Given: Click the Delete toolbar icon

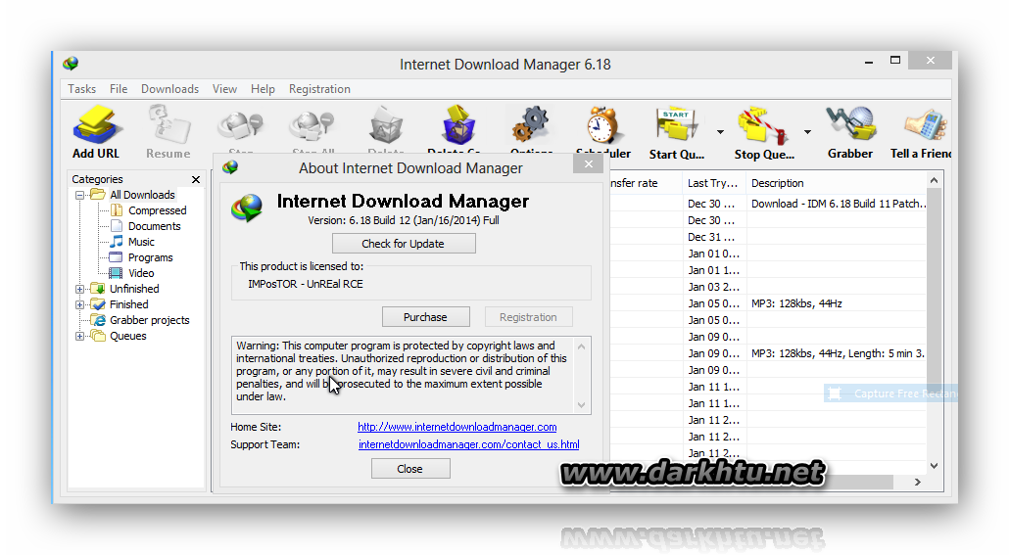Looking at the screenshot, I should 385,124.
